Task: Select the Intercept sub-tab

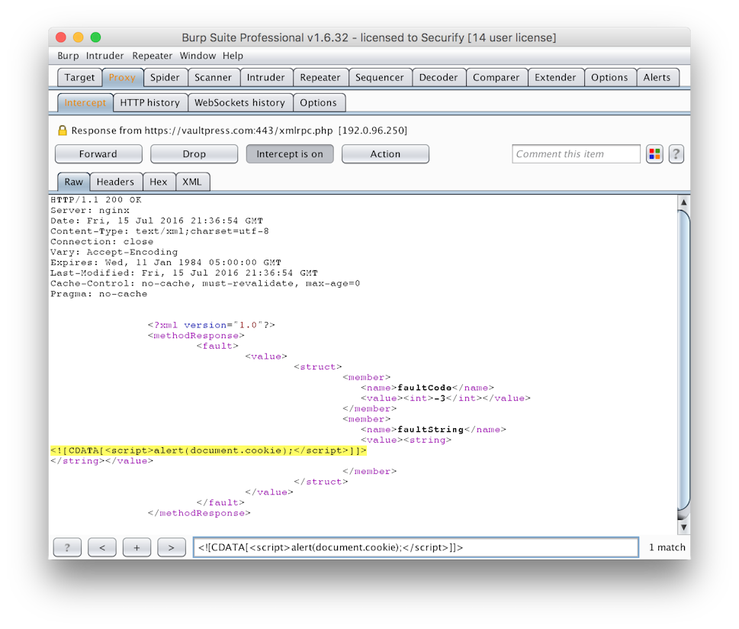Action: (85, 103)
